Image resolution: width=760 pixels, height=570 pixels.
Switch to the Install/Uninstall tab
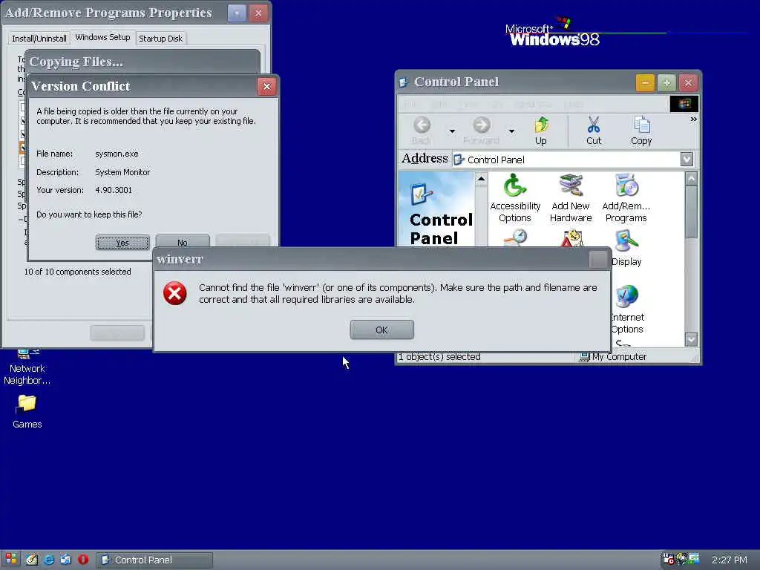tap(39, 39)
